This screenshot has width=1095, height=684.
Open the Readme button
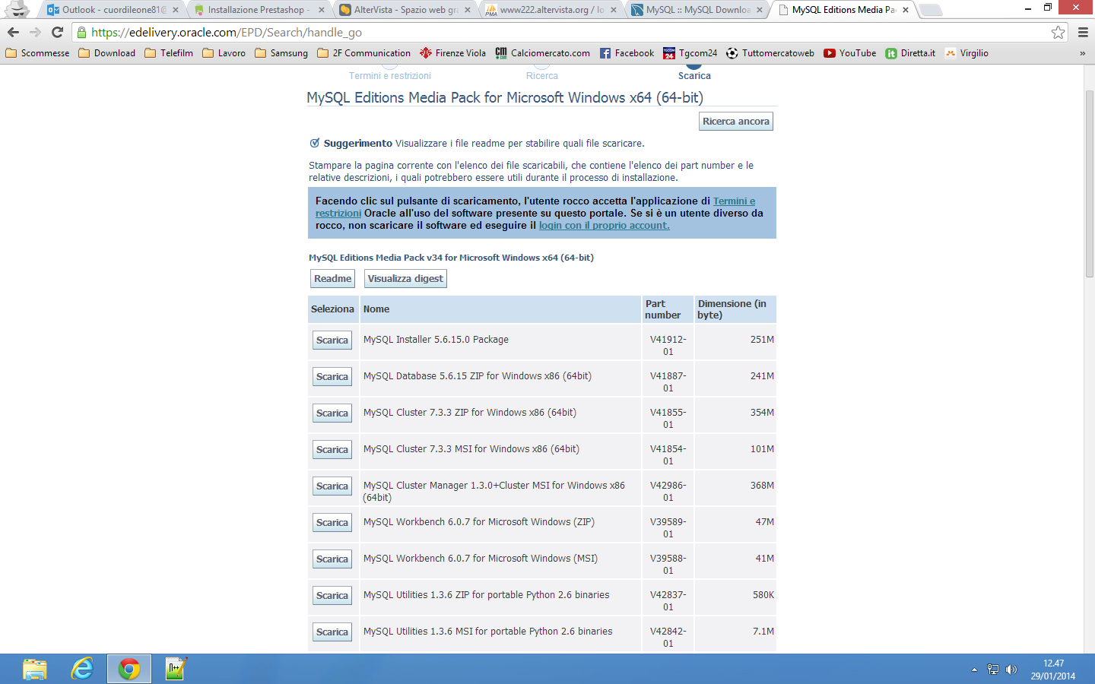pos(332,279)
